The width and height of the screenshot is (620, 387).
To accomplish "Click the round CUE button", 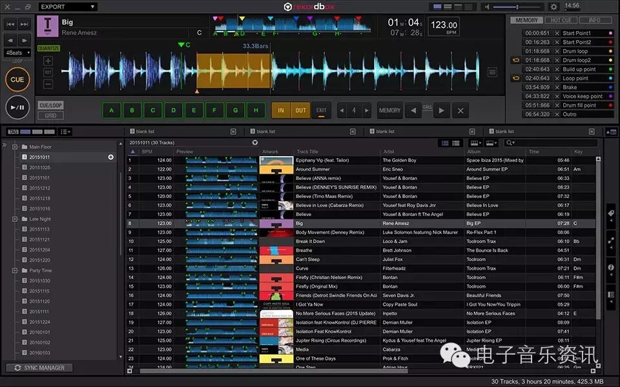I will [17, 79].
